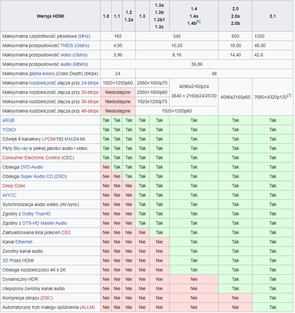This screenshot has width=295, height=313.
Task: Select the '4096x2160p24' resolution text
Action: [x=194, y=87]
